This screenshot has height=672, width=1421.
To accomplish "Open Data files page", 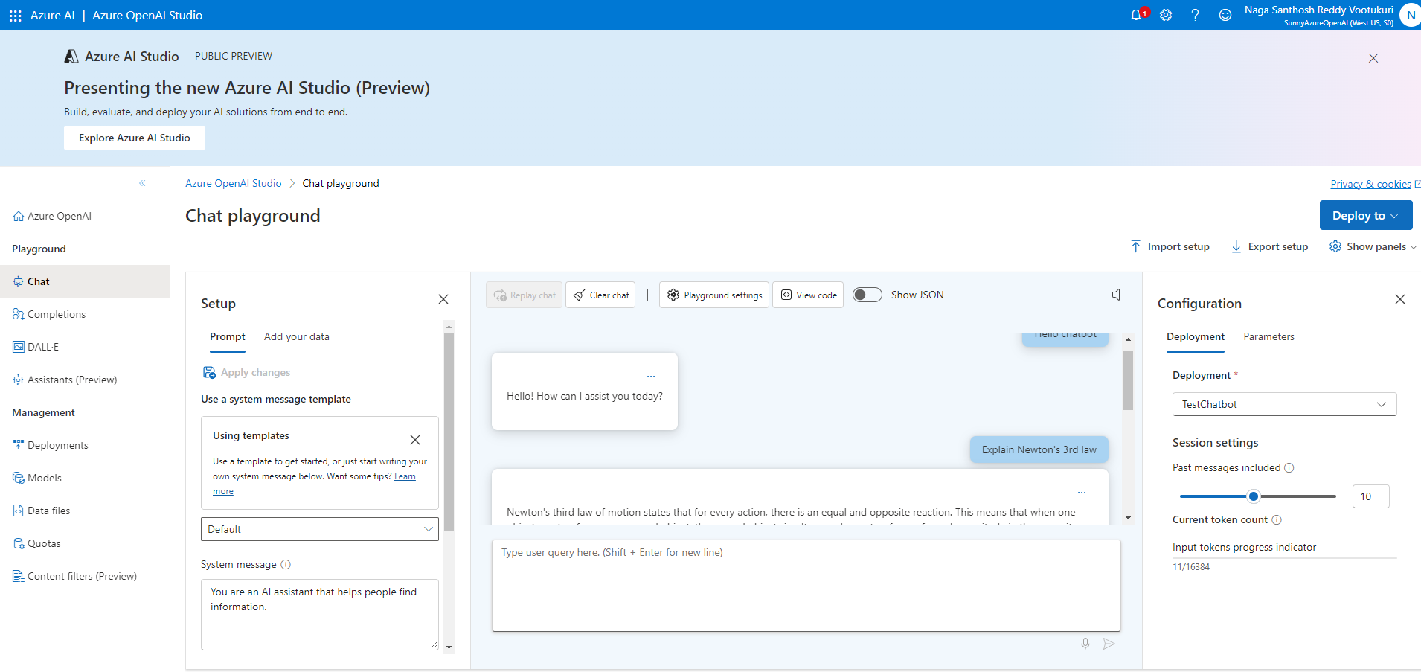I will [x=50, y=510].
